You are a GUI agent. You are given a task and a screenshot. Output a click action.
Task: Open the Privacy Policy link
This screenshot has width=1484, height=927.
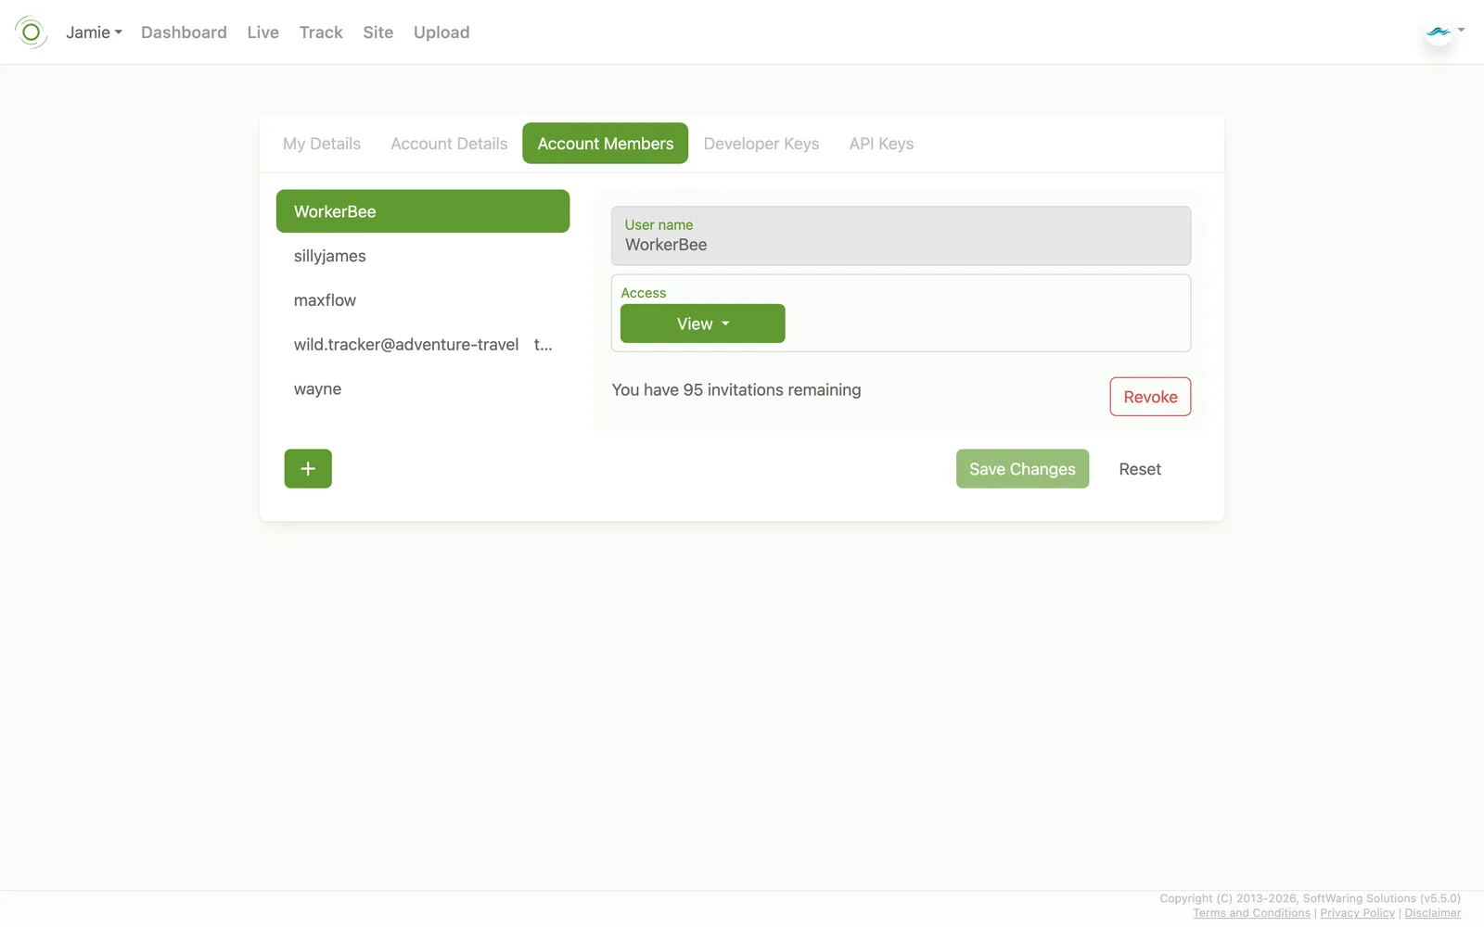(x=1357, y=913)
